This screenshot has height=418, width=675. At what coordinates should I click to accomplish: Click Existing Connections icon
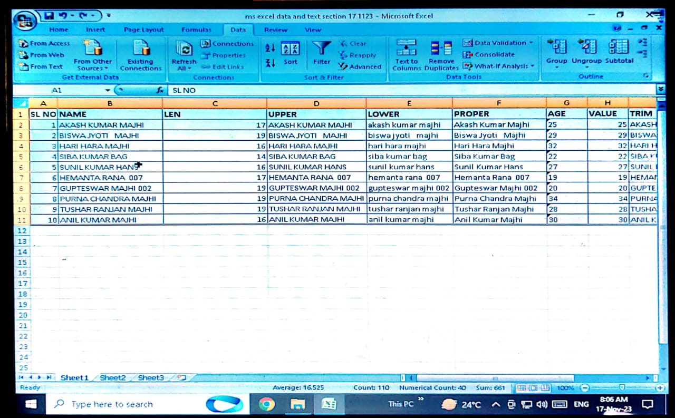tap(141, 48)
